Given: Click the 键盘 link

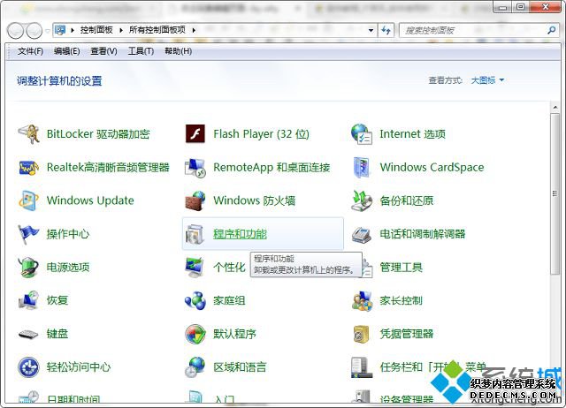Looking at the screenshot, I should click(x=57, y=334).
